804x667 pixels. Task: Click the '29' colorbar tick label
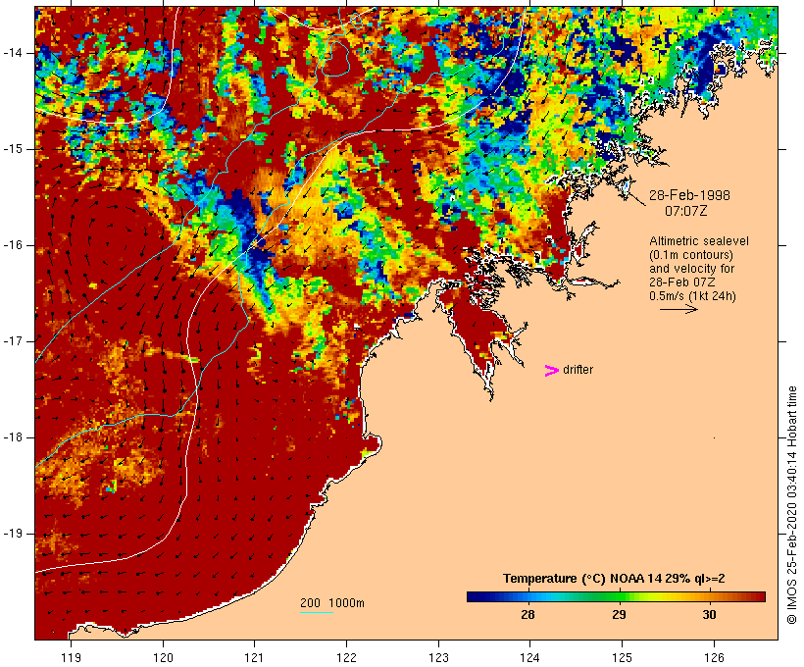619,615
